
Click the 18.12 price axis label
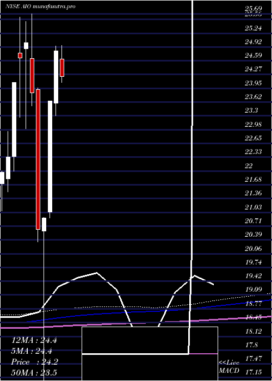point(254,331)
